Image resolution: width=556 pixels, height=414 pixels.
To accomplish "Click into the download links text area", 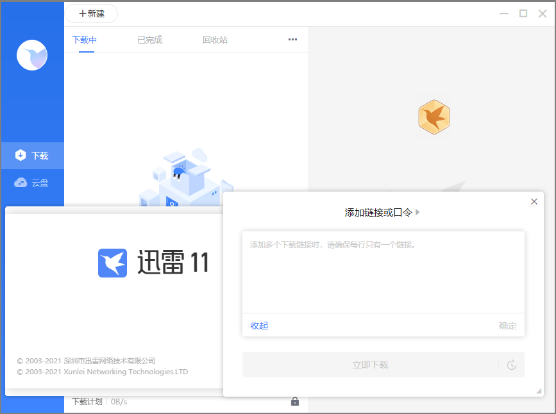I will 383,272.
